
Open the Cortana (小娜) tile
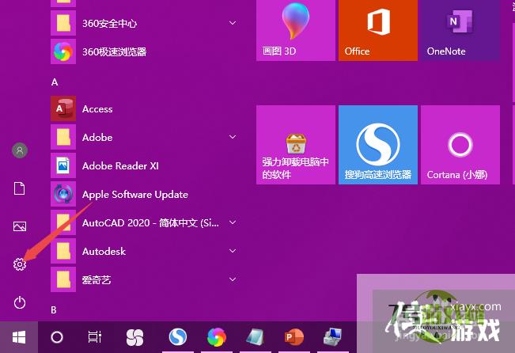pyautogui.click(x=460, y=145)
